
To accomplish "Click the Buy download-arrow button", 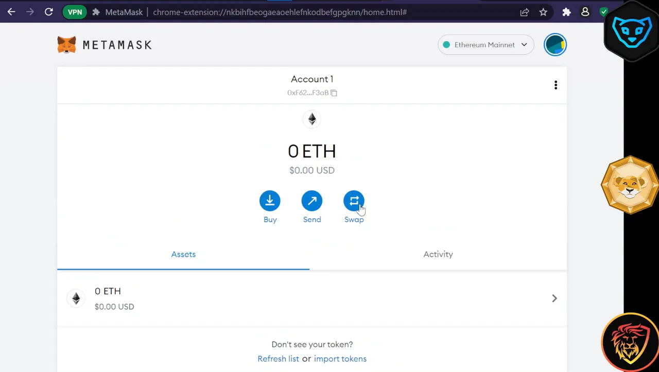I will tap(270, 201).
